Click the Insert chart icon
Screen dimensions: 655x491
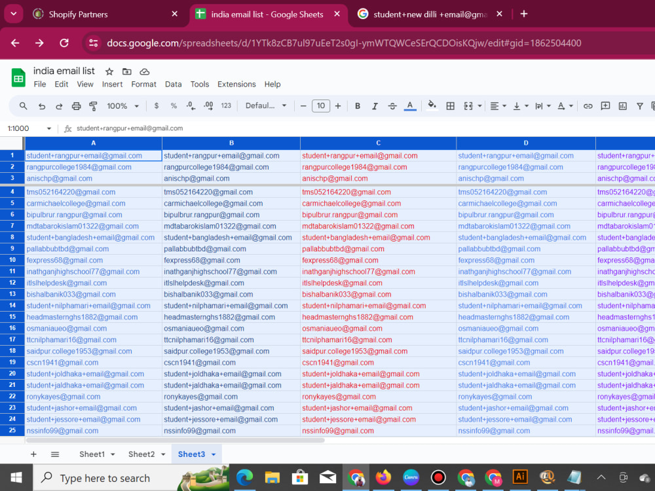pyautogui.click(x=623, y=106)
